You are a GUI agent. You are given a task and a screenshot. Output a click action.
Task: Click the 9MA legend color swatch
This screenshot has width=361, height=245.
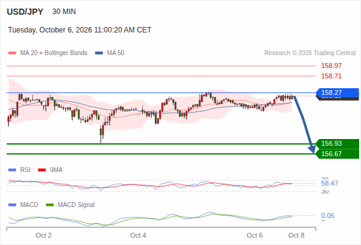(42, 170)
